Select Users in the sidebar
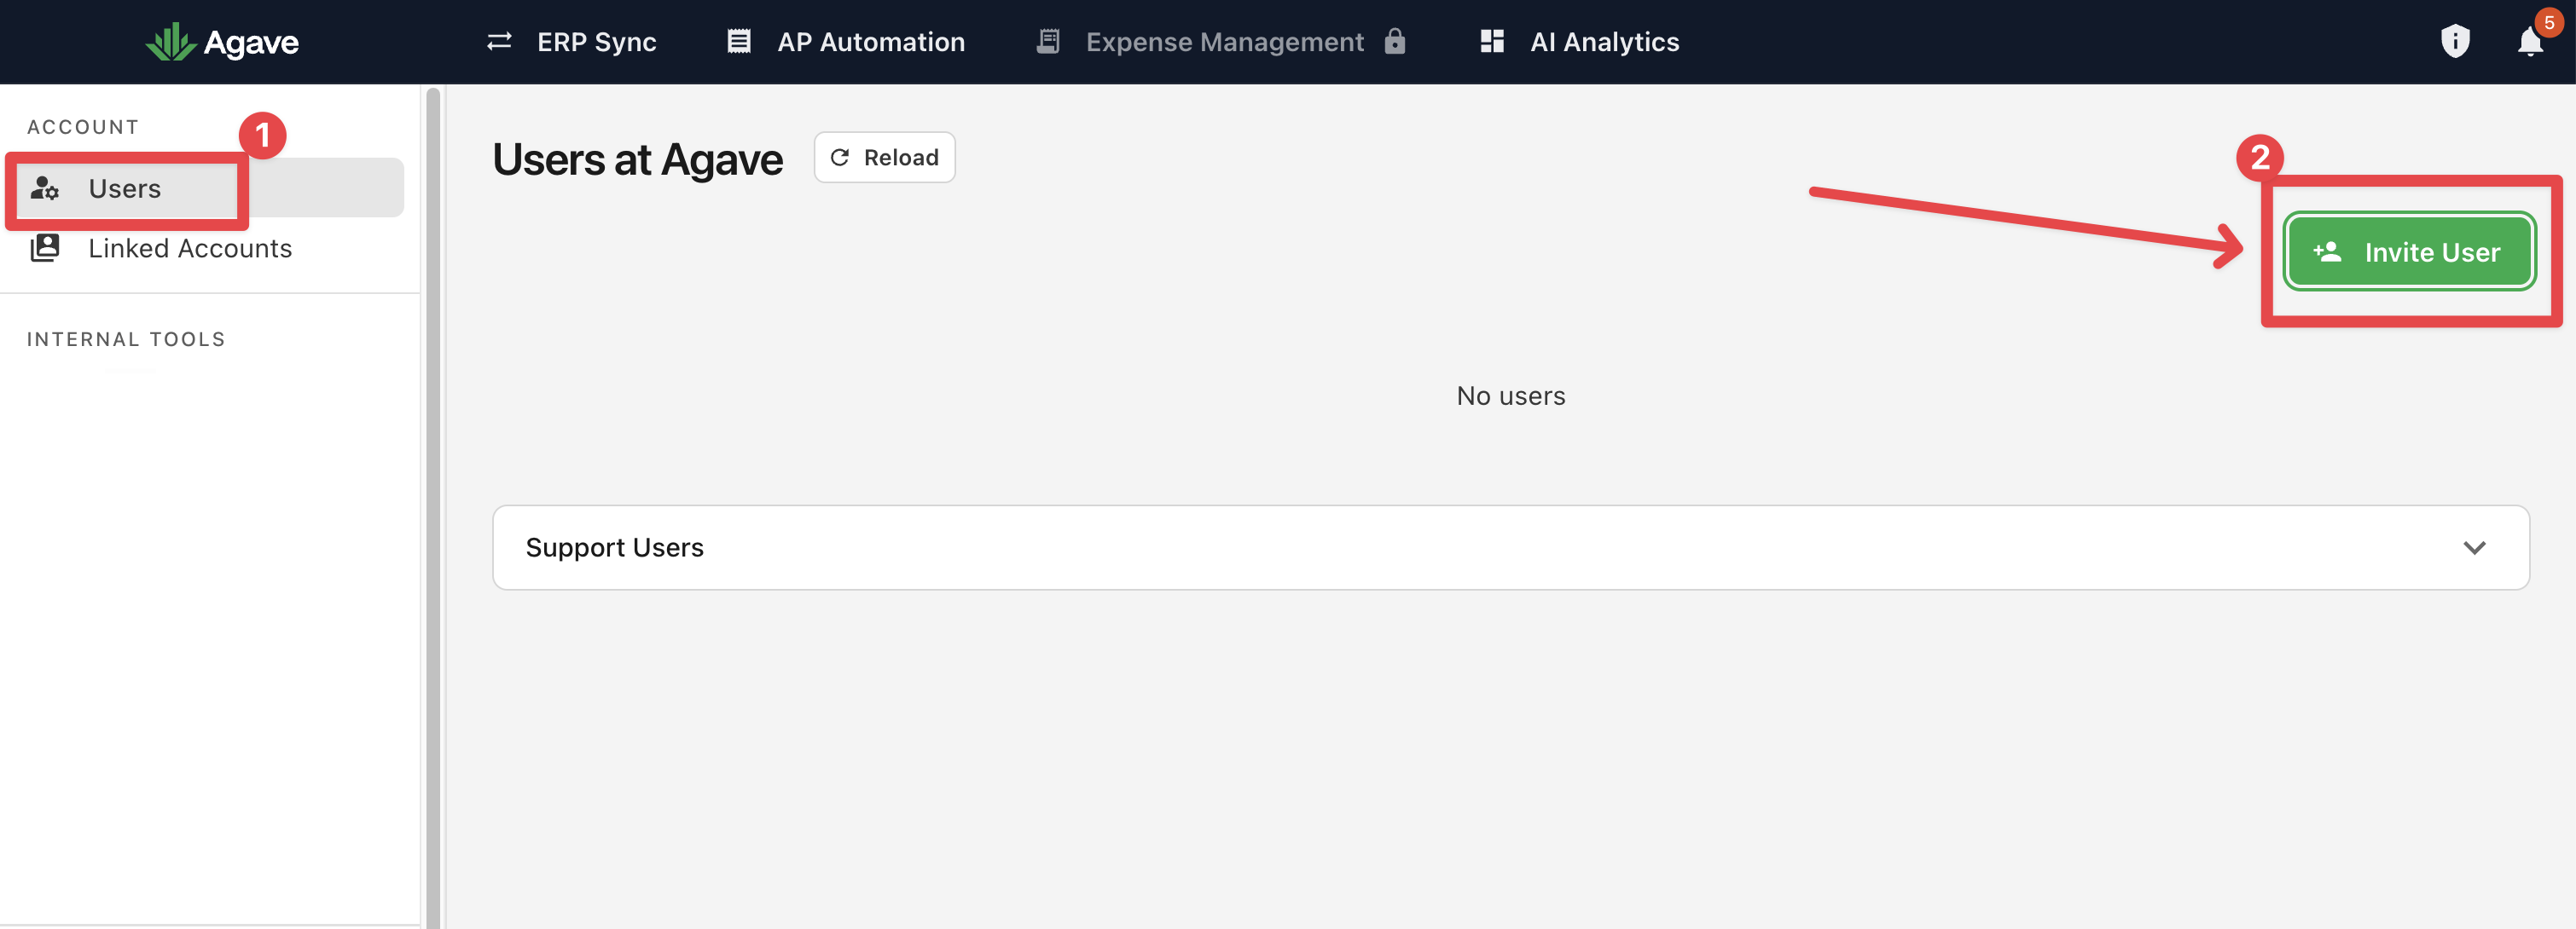 211,188
